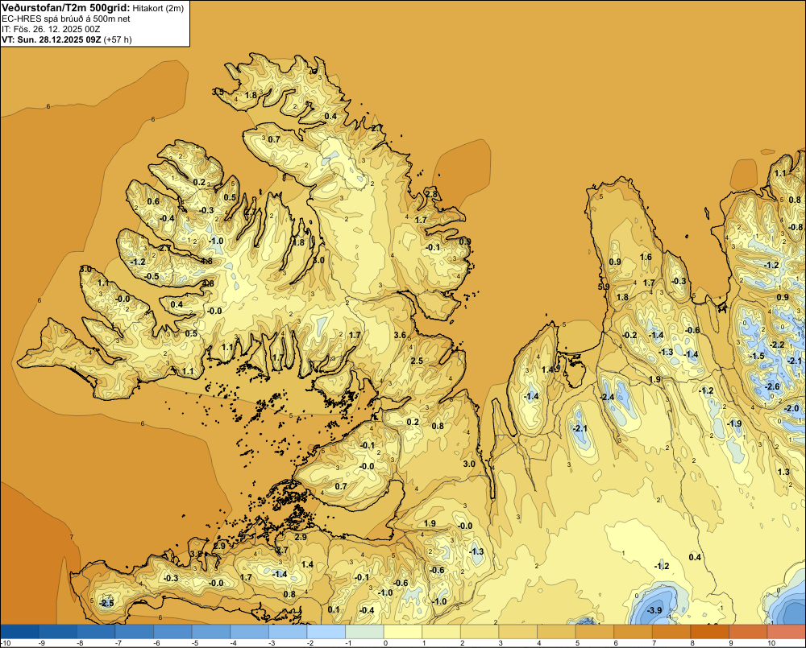Click the legend swatch between 9 and 10
Viewport: 806px width, 648px height.
(749, 631)
